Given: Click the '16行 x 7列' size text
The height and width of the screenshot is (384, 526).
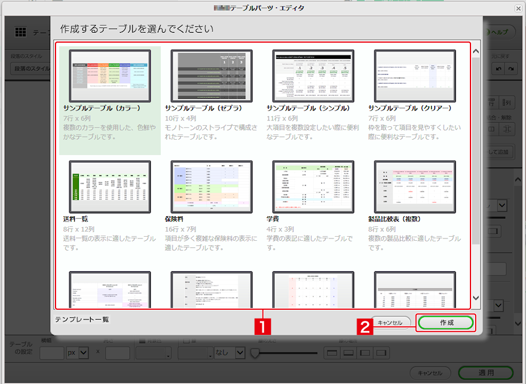Looking at the screenshot, I should tap(181, 229).
